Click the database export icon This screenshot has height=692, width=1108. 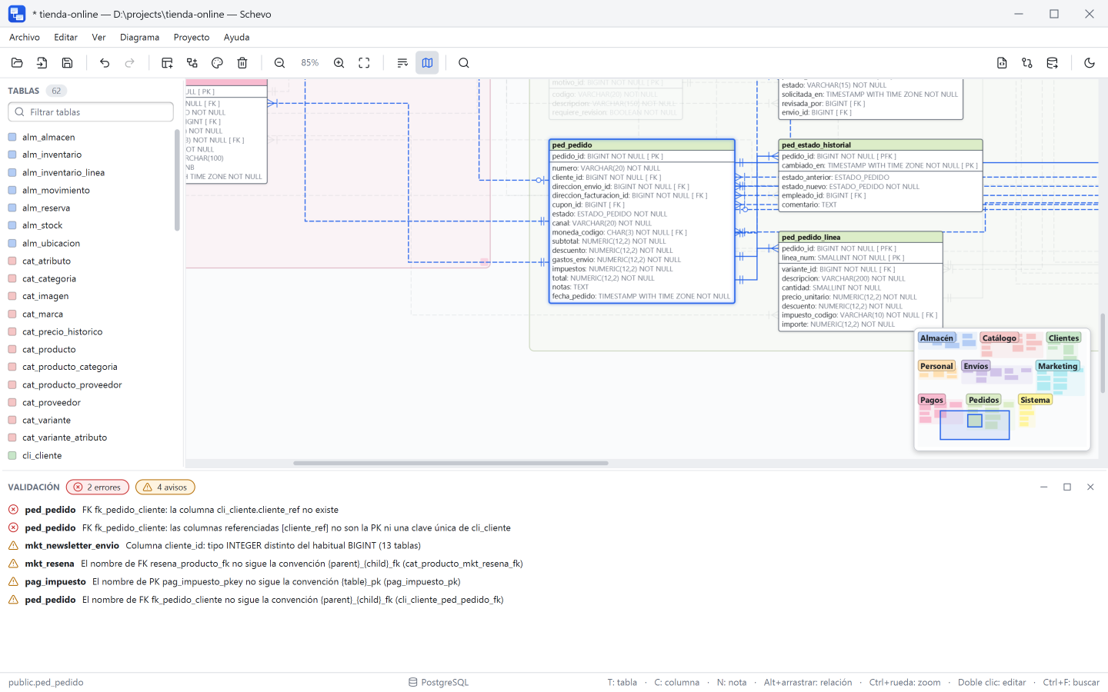coord(1053,63)
